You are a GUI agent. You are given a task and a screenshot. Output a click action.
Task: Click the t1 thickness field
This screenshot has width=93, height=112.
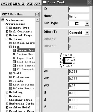(79, 93)
